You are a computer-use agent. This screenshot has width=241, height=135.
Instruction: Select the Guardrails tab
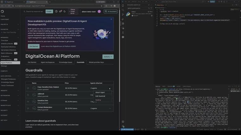pos(81,62)
